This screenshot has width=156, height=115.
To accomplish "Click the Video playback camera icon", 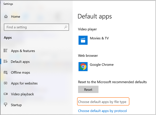I will 6,94.
